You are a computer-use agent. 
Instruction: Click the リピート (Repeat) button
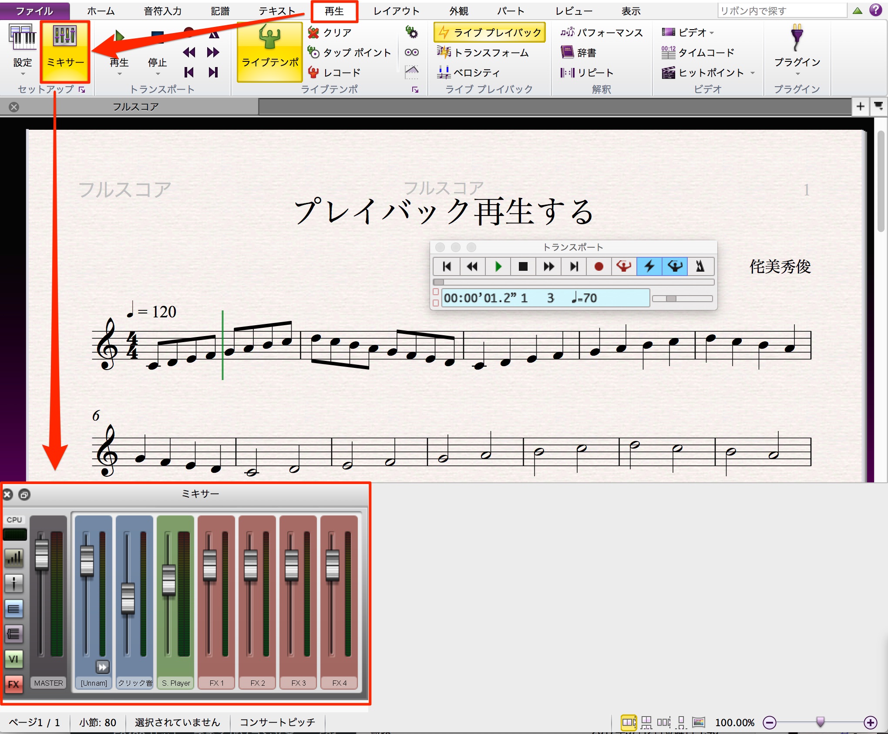click(587, 73)
